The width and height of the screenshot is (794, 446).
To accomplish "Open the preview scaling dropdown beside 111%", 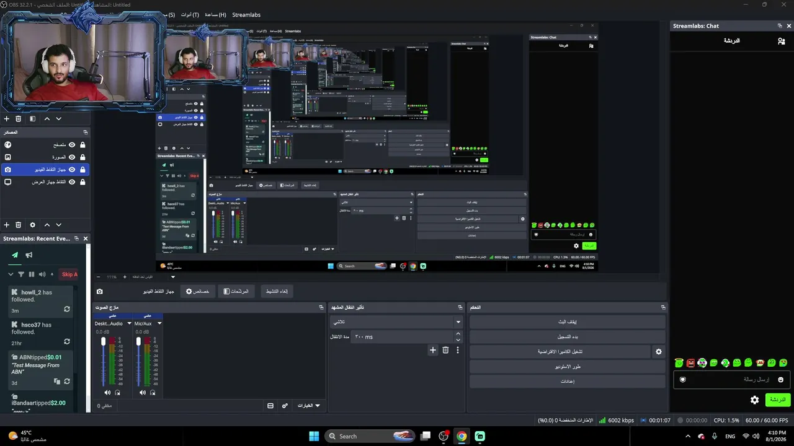I will tap(173, 277).
